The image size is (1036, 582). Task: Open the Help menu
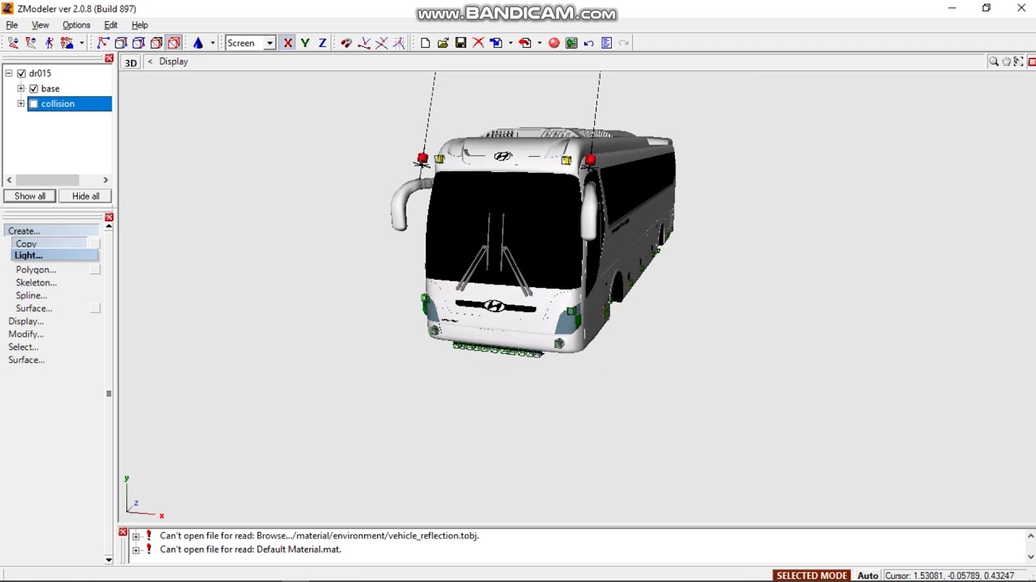click(x=139, y=25)
